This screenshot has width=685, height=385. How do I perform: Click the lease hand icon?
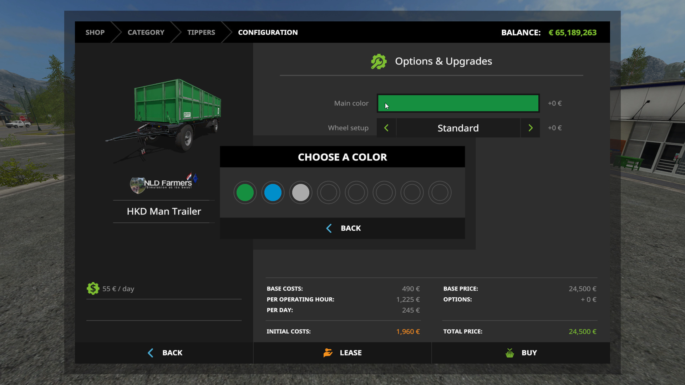coord(328,353)
